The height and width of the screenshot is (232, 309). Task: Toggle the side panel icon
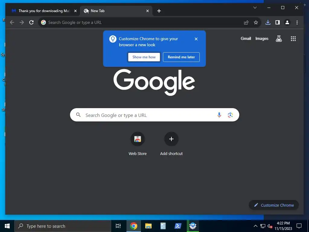pyautogui.click(x=278, y=22)
